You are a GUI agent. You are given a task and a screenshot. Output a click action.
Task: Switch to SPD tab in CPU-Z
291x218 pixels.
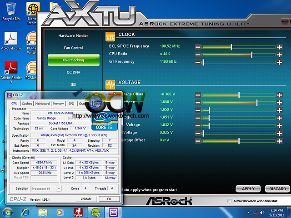pos(71,104)
